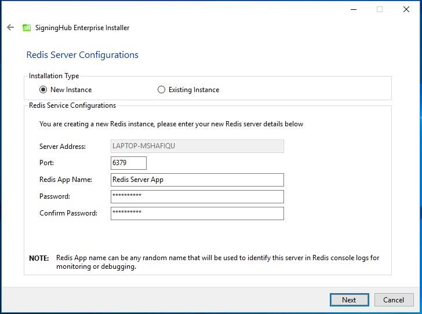Click the Next button
Image resolution: width=422 pixels, height=314 pixels.
350,300
